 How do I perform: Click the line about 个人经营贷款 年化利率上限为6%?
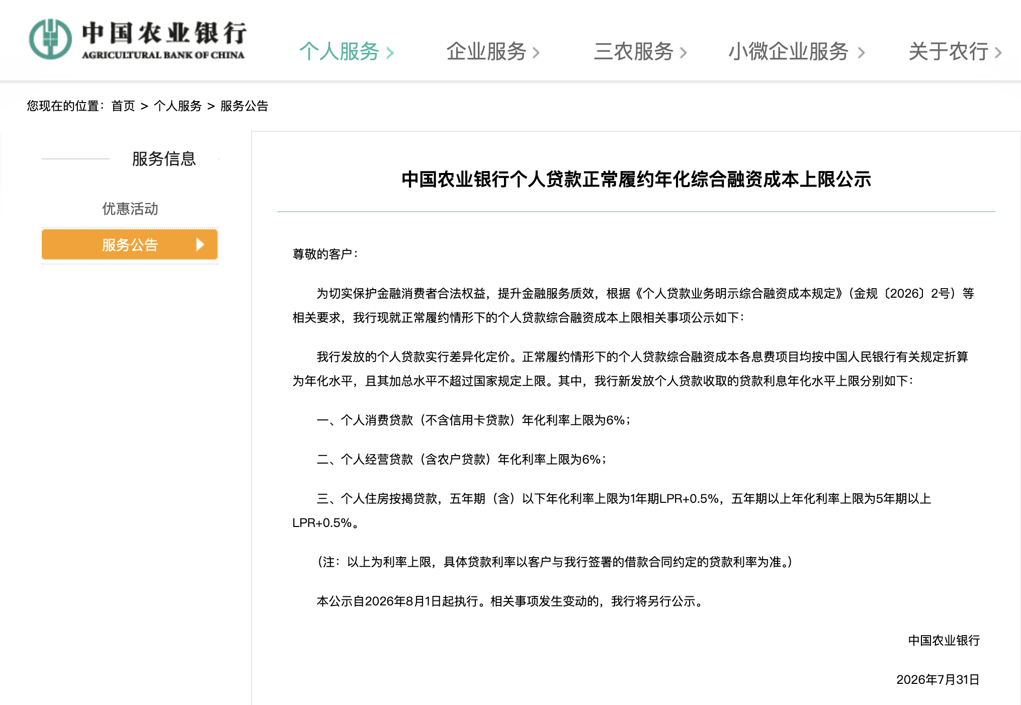[462, 459]
